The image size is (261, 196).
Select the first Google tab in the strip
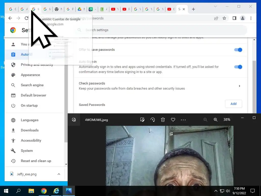click(13, 9)
